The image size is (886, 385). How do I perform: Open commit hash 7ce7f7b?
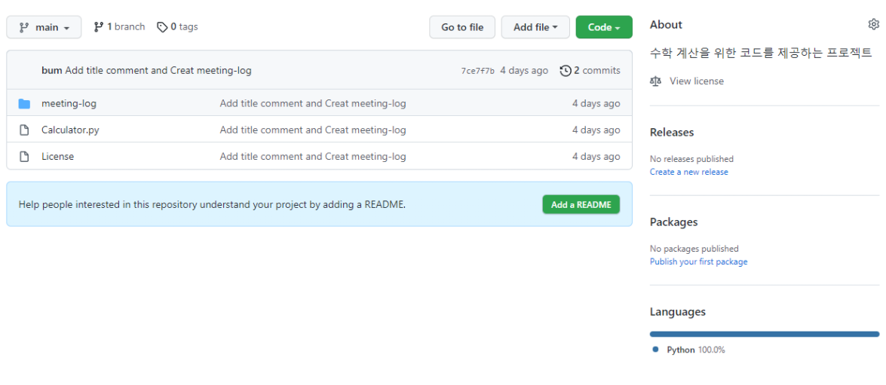click(477, 71)
